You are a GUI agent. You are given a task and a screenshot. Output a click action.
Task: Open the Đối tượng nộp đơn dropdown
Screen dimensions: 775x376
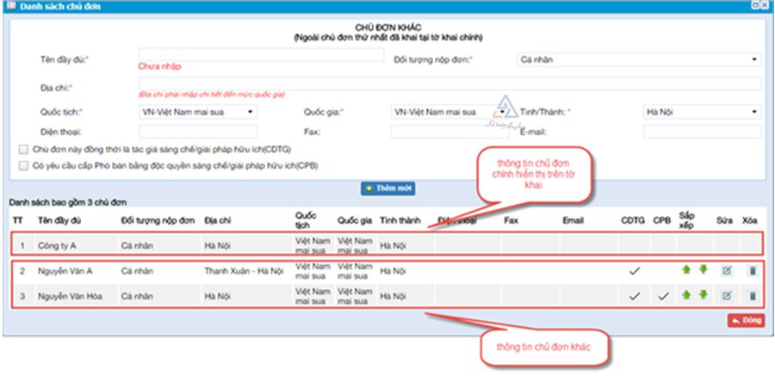pos(638,60)
